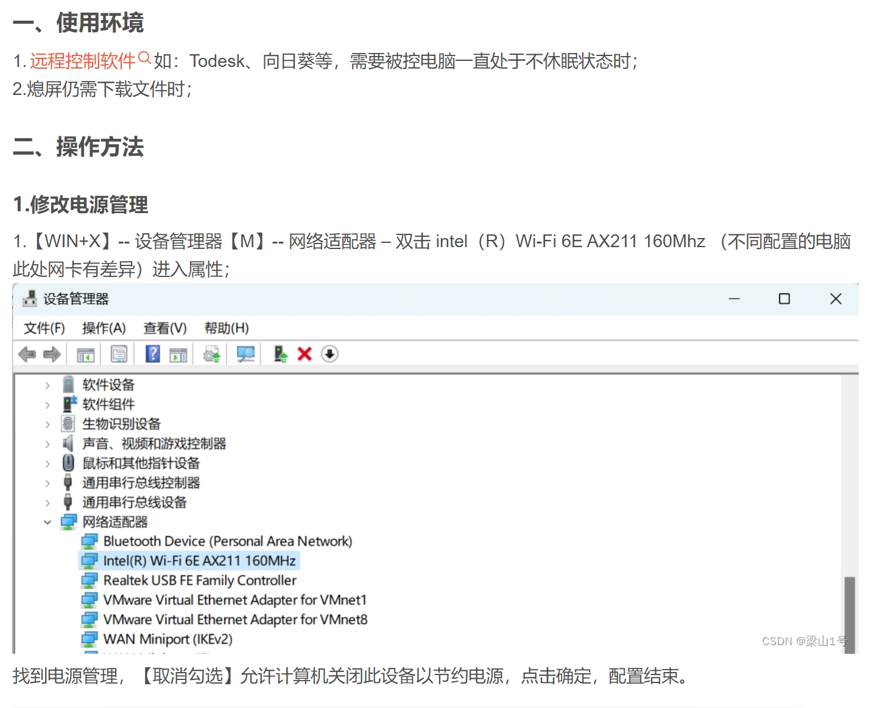This screenshot has width=874, height=708.
Task: Select 通用串行总线设备 label
Action: [x=135, y=502]
